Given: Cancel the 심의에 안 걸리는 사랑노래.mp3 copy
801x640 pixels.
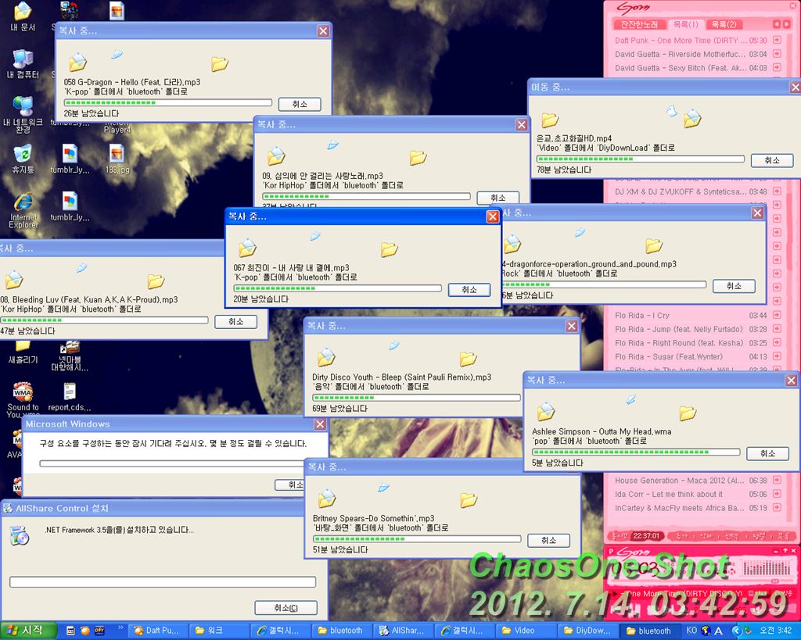Looking at the screenshot, I should click(498, 198).
